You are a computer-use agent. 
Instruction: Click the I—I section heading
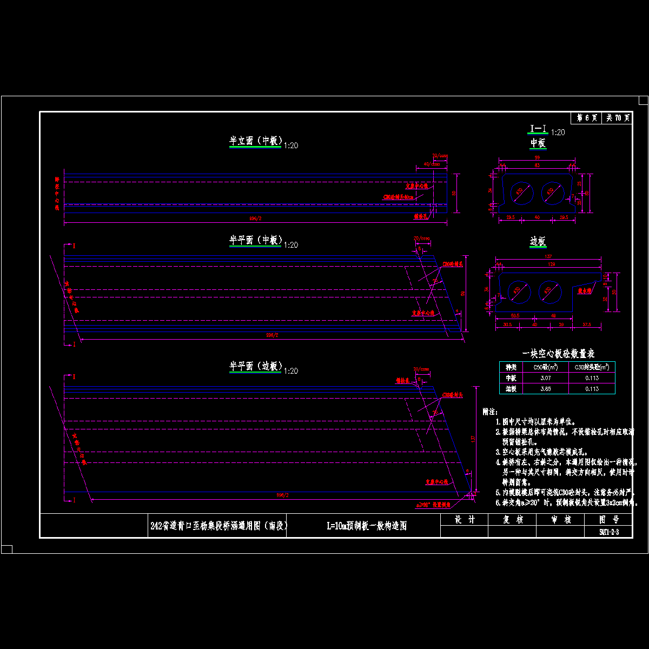[538, 129]
